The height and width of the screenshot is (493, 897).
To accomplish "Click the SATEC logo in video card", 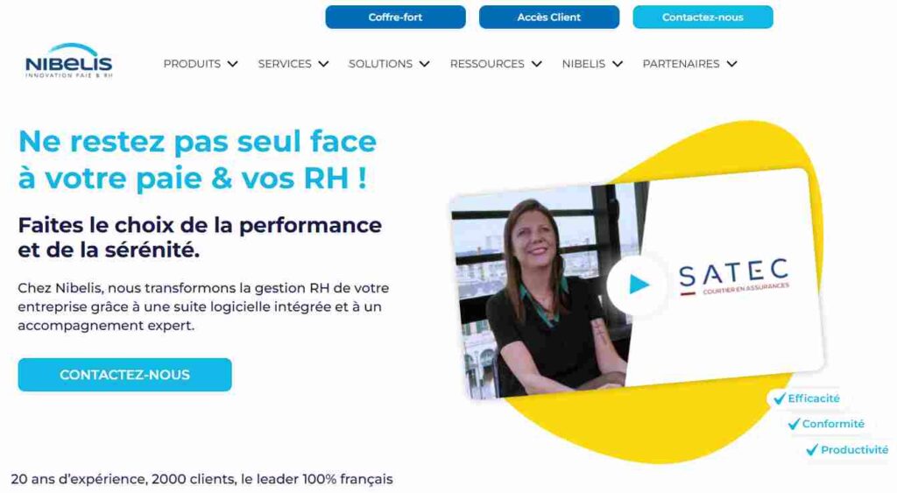I will pyautogui.click(x=735, y=278).
